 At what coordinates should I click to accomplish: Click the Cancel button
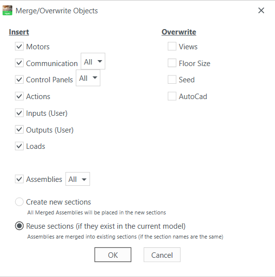pos(162,255)
